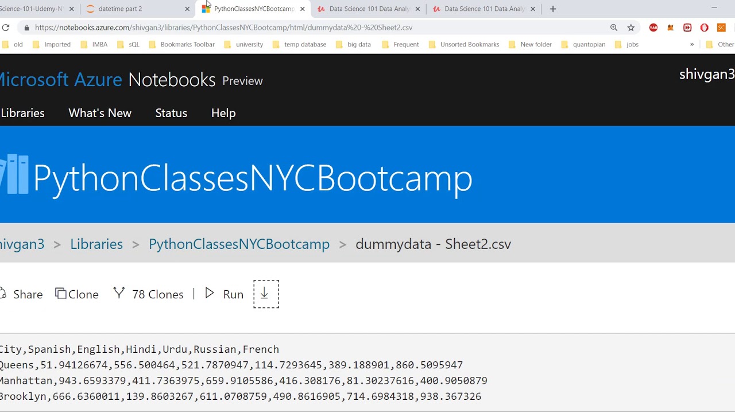Open the red YAB extension
735x413 pixels.
[653, 28]
